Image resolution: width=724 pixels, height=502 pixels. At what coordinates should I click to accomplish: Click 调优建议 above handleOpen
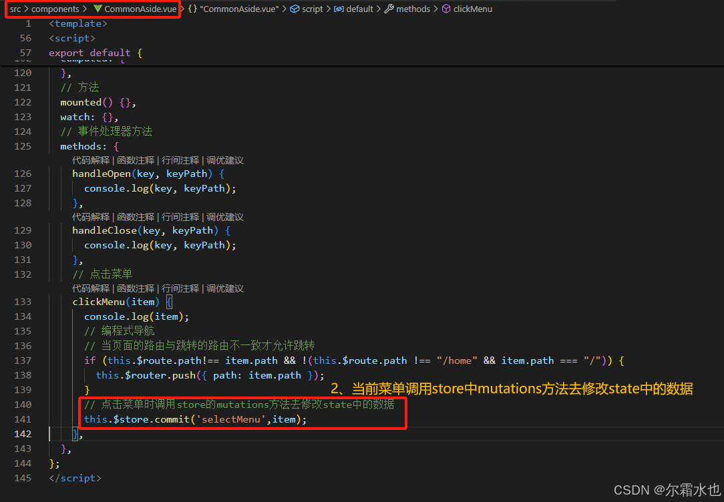click(225, 160)
